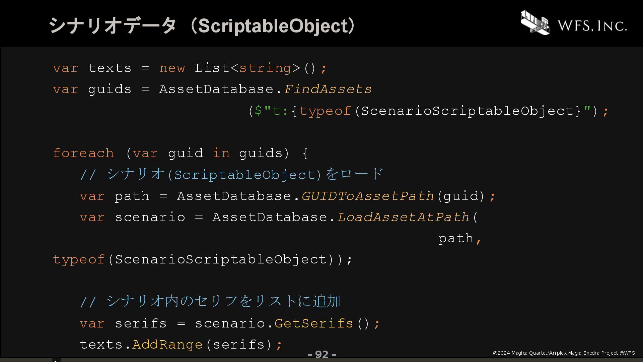The height and width of the screenshot is (362, 643).
Task: Click 'var guids' variable declaration
Action: coord(92,89)
